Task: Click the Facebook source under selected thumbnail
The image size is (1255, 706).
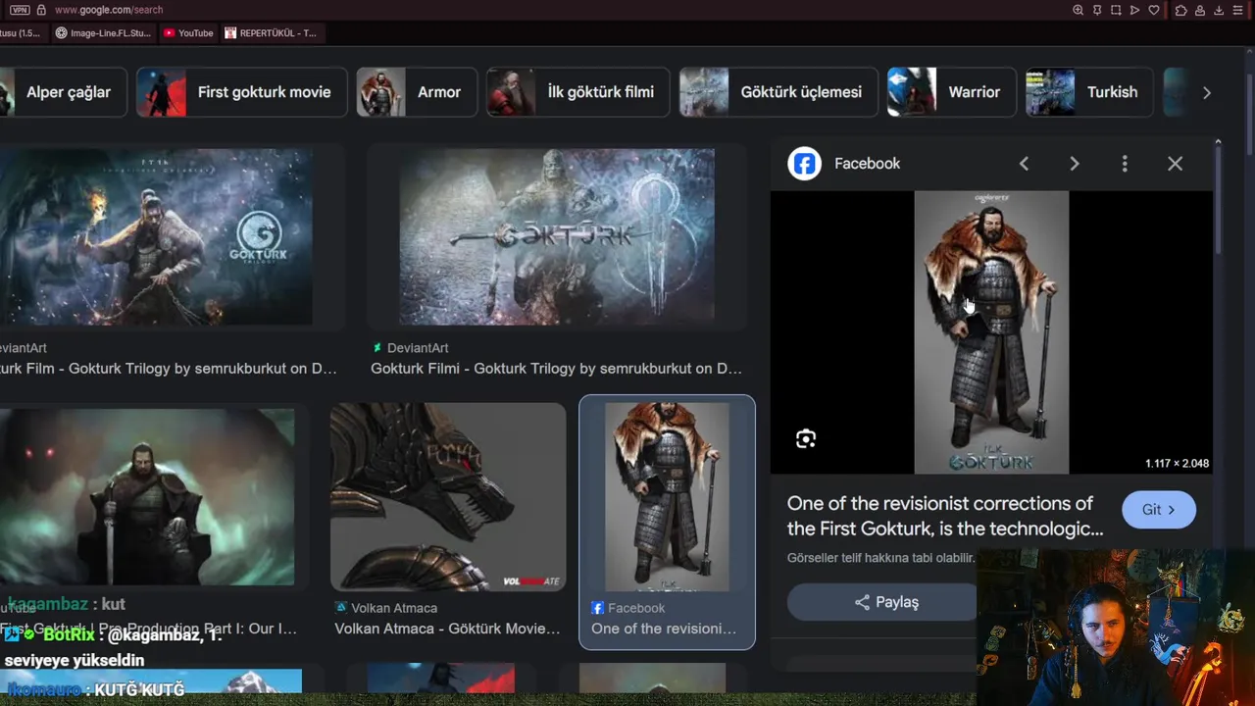Action: click(x=627, y=608)
